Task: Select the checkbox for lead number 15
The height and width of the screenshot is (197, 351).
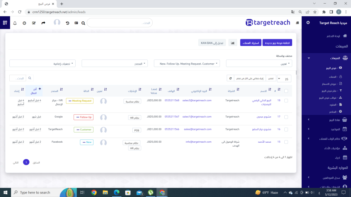Action: [x=286, y=142]
